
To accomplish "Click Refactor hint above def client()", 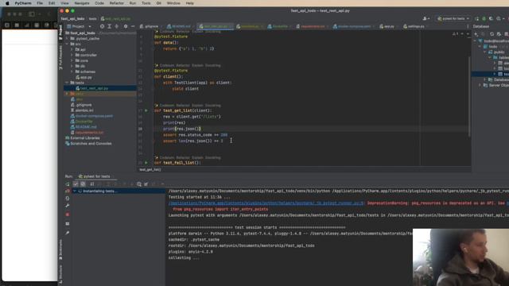I will [183, 65].
